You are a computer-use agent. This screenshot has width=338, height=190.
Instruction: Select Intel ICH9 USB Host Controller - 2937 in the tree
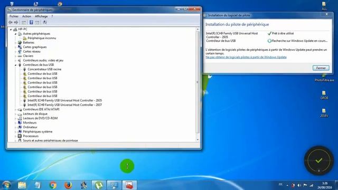click(x=64, y=105)
